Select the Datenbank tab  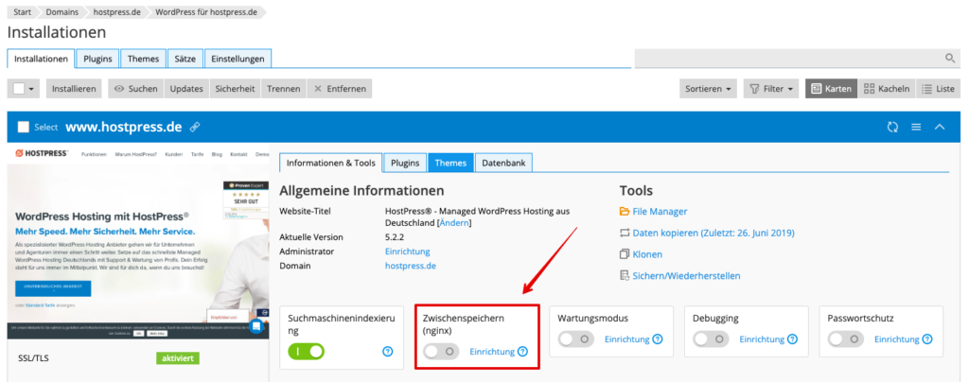pos(503,163)
